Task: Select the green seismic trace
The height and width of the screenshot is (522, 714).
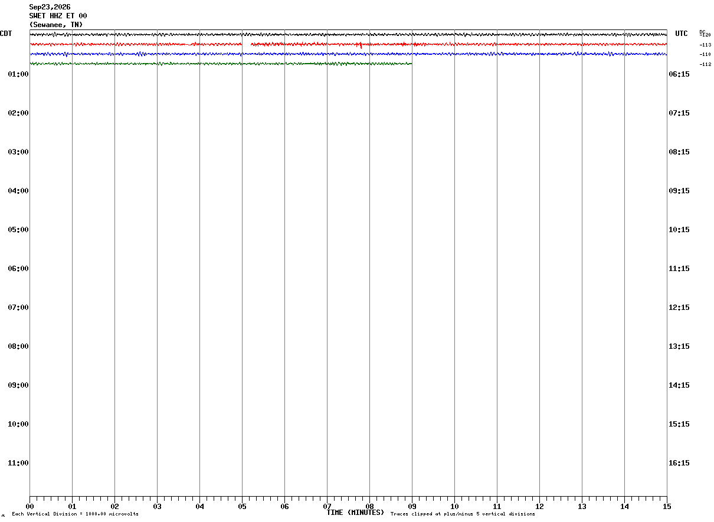Action: click(x=221, y=64)
